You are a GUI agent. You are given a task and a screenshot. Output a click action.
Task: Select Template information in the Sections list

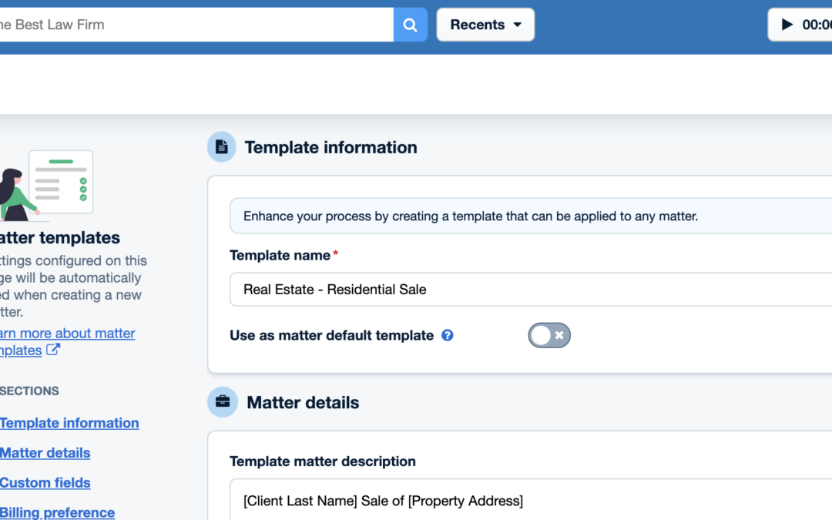[x=69, y=423]
